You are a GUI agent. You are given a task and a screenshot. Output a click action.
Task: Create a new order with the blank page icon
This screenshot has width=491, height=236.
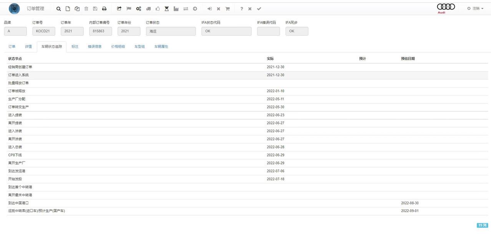68,8
